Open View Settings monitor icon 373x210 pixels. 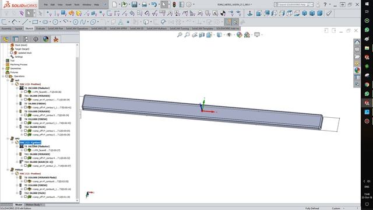pos(257,35)
